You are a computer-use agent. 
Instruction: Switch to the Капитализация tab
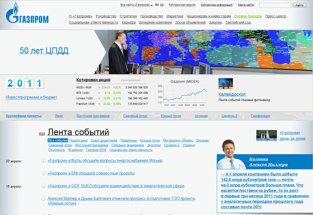pos(131,80)
